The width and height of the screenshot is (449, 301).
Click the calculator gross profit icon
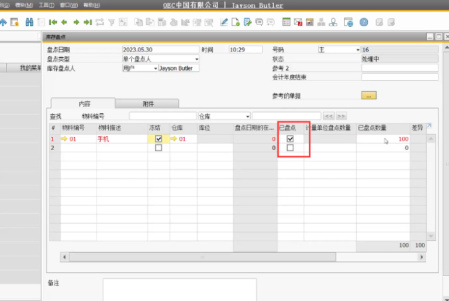coord(162,22)
